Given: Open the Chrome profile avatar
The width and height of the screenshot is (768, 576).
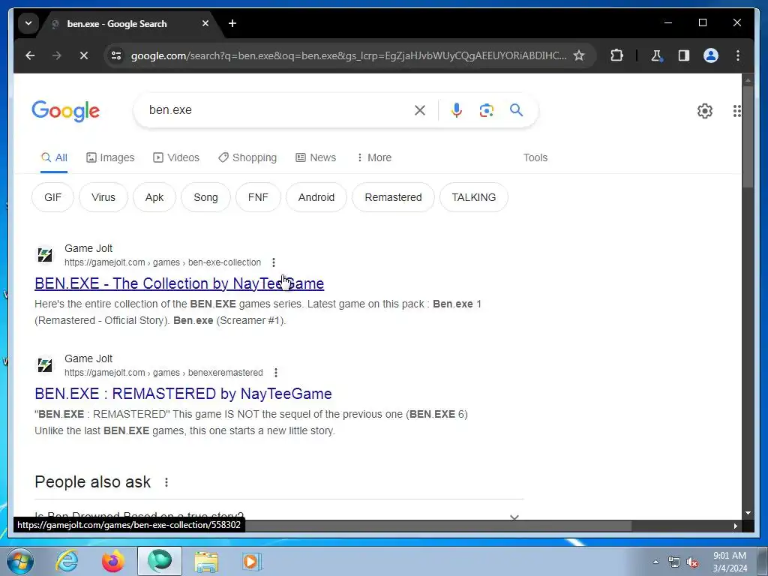Looking at the screenshot, I should 711,55.
